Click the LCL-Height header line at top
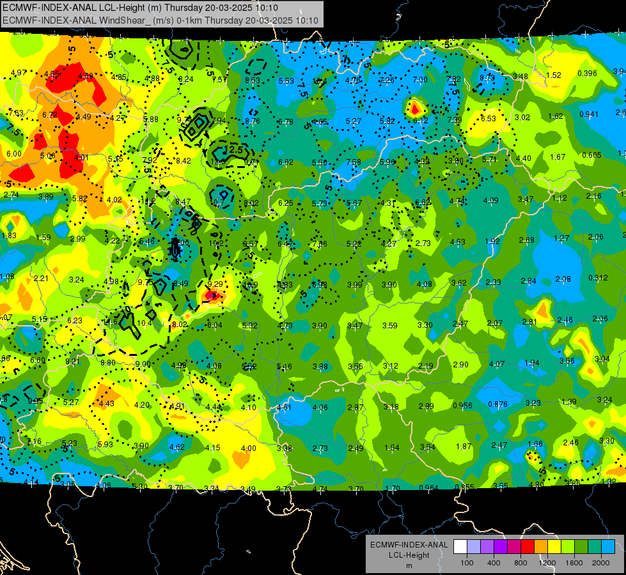Image resolution: width=626 pixels, height=575 pixels. (x=140, y=8)
